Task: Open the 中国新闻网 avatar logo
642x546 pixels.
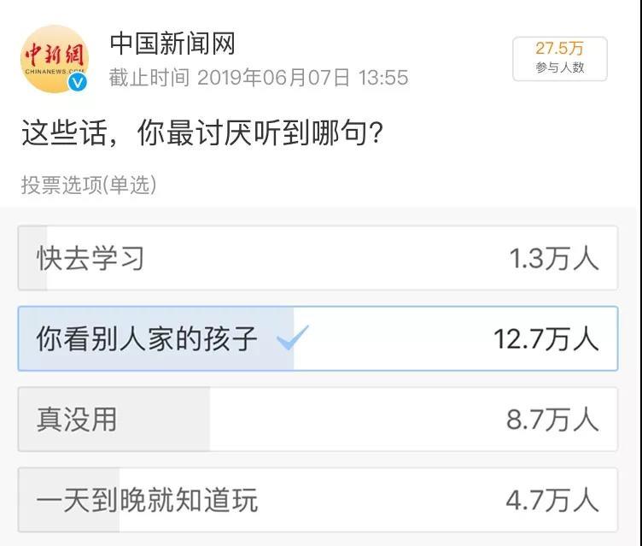Action: (x=55, y=59)
